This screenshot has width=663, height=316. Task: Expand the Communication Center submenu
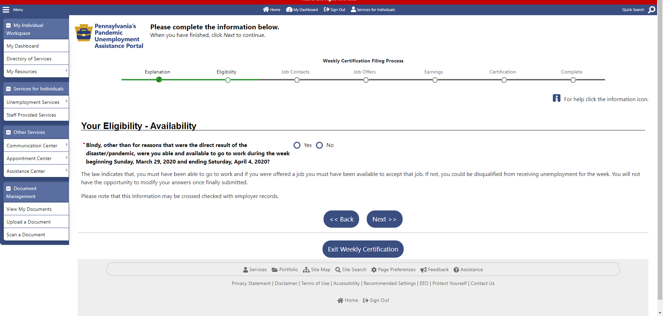(66, 145)
